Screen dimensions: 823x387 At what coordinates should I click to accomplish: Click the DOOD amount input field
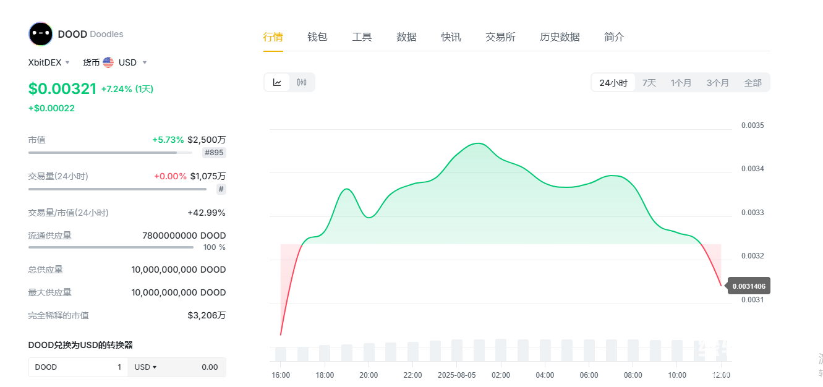(78, 367)
